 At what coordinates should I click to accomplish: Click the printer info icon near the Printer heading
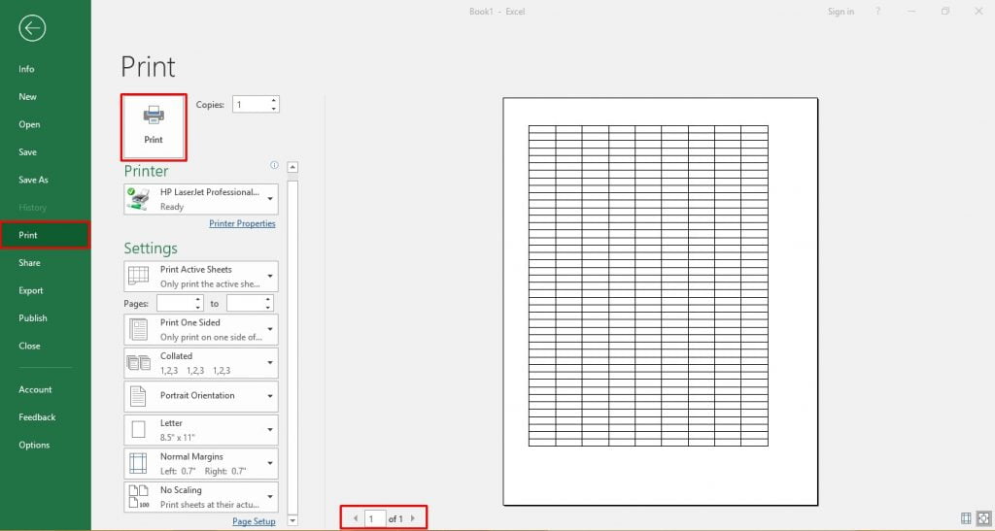(x=274, y=165)
